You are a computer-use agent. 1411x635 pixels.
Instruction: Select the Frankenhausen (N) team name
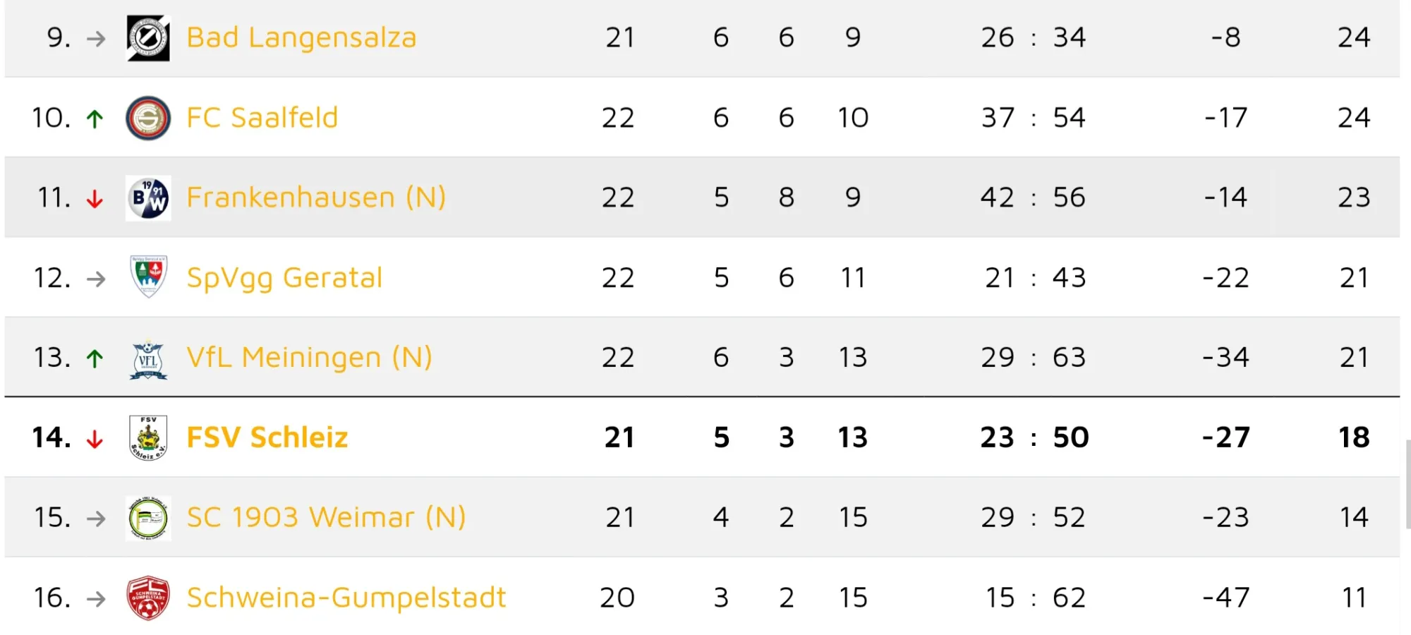[315, 198]
